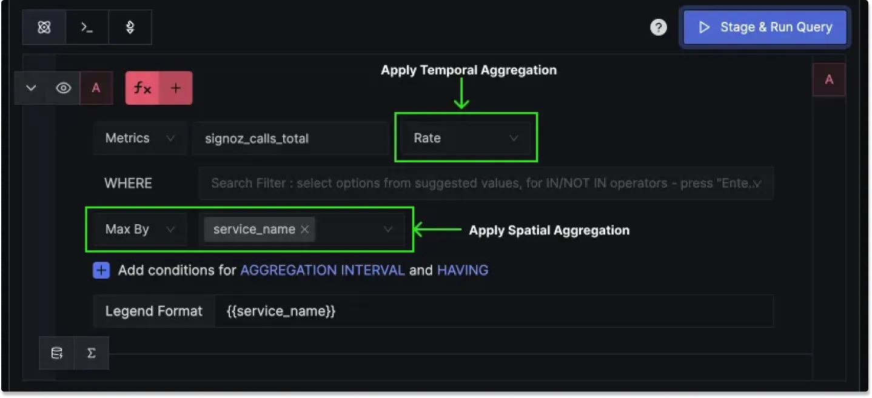Screen dimensions: 872x398
Task: Click the Legend Format input field
Action: point(494,311)
